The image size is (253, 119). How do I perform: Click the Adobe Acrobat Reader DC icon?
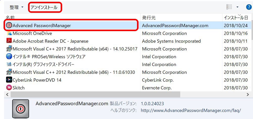(9, 41)
